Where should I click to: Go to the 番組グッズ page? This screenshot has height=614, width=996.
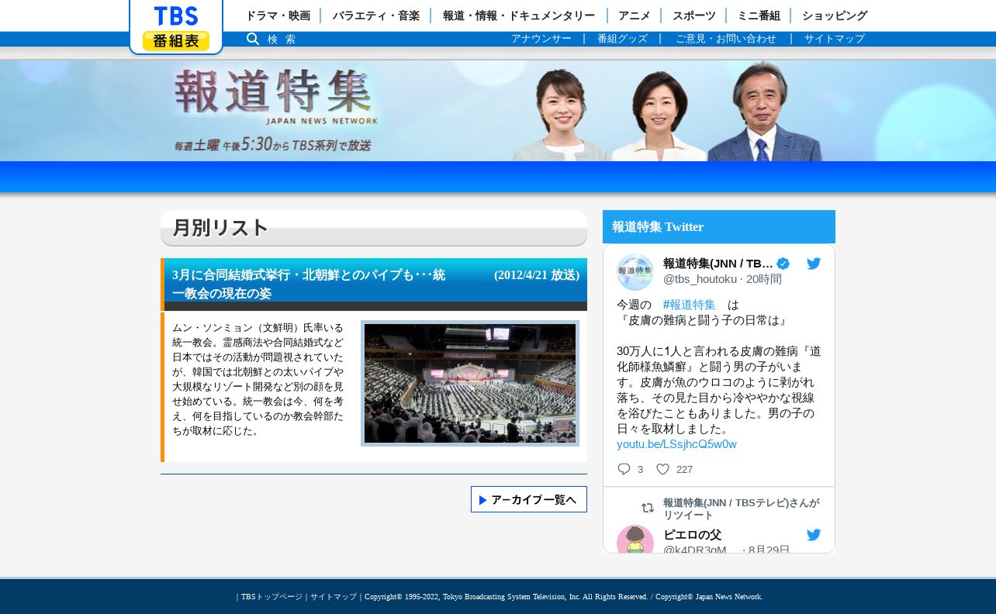(622, 39)
